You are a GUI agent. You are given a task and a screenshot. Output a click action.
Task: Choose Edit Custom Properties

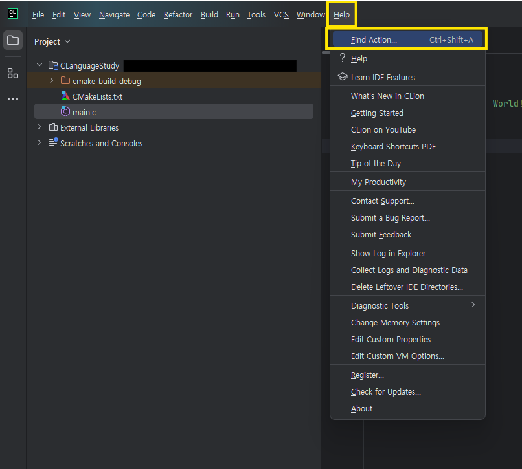(407, 339)
